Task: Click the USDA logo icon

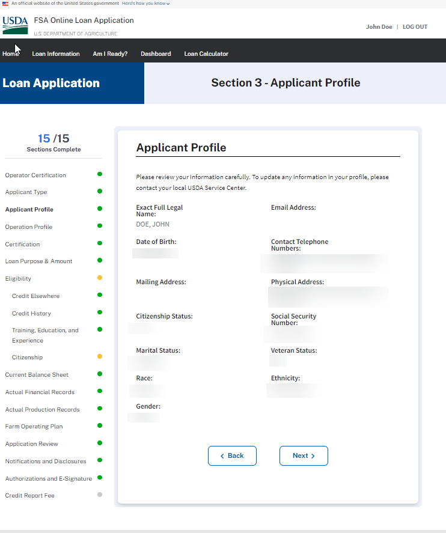Action: point(15,25)
